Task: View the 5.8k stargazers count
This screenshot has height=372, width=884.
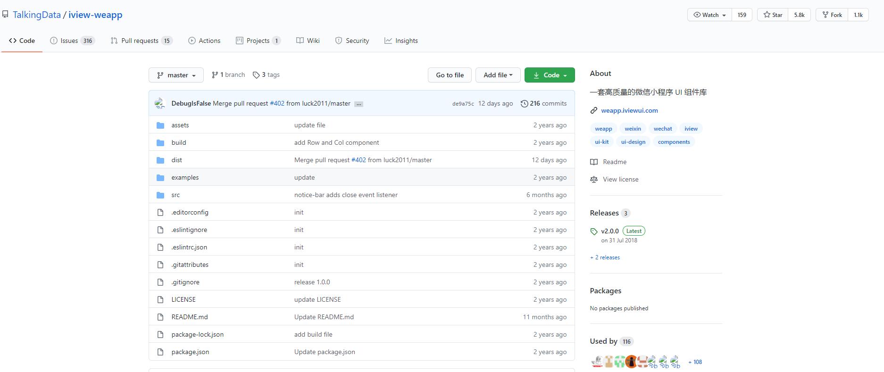Action: pos(800,15)
